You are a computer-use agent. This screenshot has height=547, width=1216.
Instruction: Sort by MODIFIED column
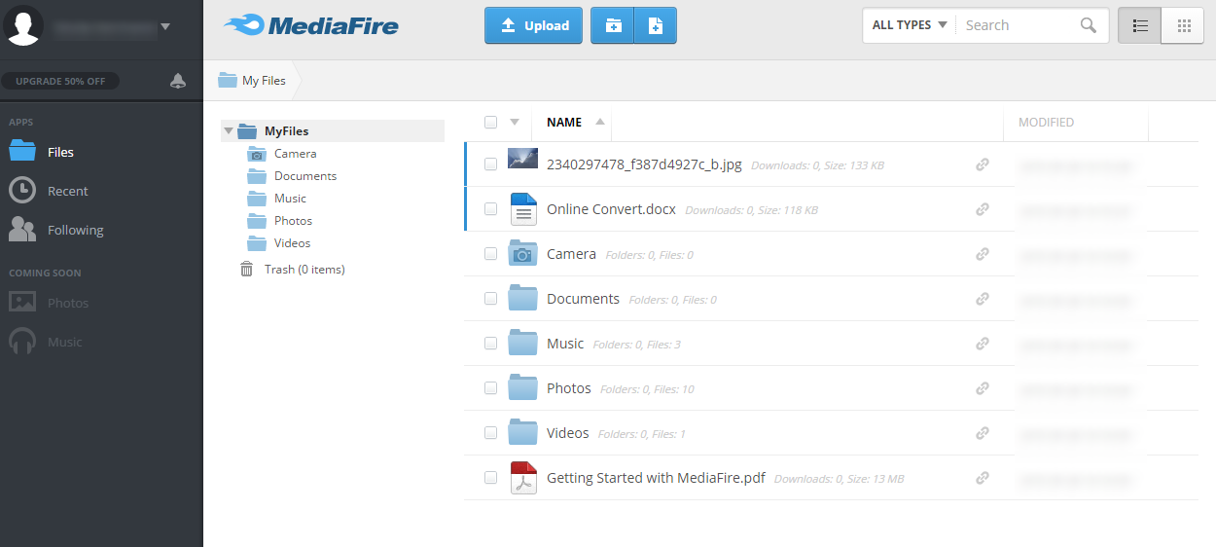coord(1046,123)
